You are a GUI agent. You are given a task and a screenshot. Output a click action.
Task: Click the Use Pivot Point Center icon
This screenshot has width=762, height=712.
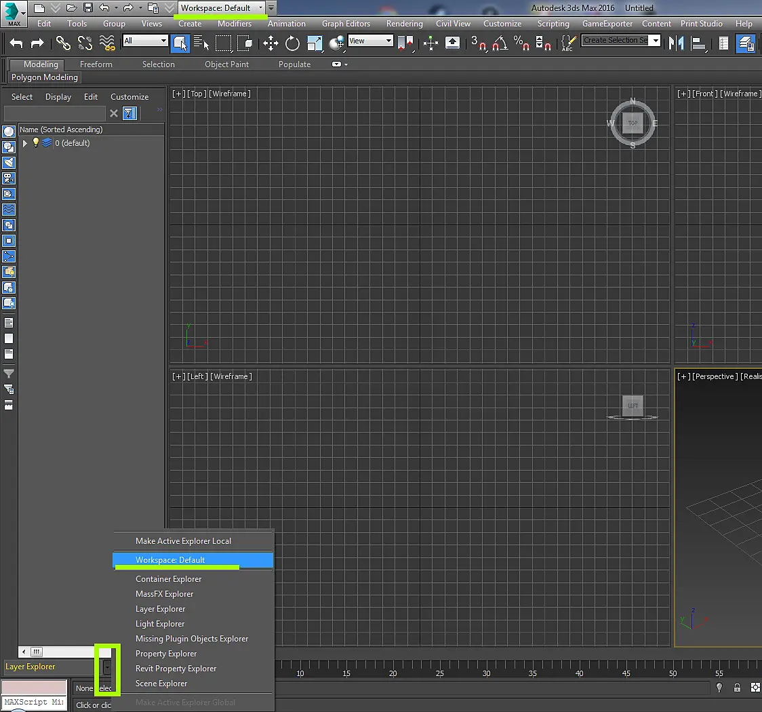405,43
